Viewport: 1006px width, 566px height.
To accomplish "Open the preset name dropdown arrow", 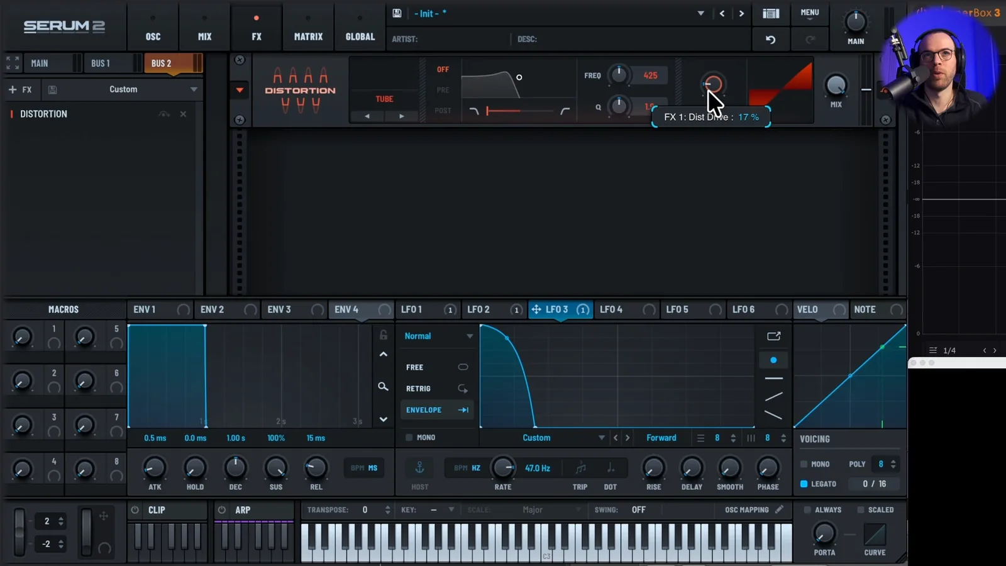I will 701,13.
